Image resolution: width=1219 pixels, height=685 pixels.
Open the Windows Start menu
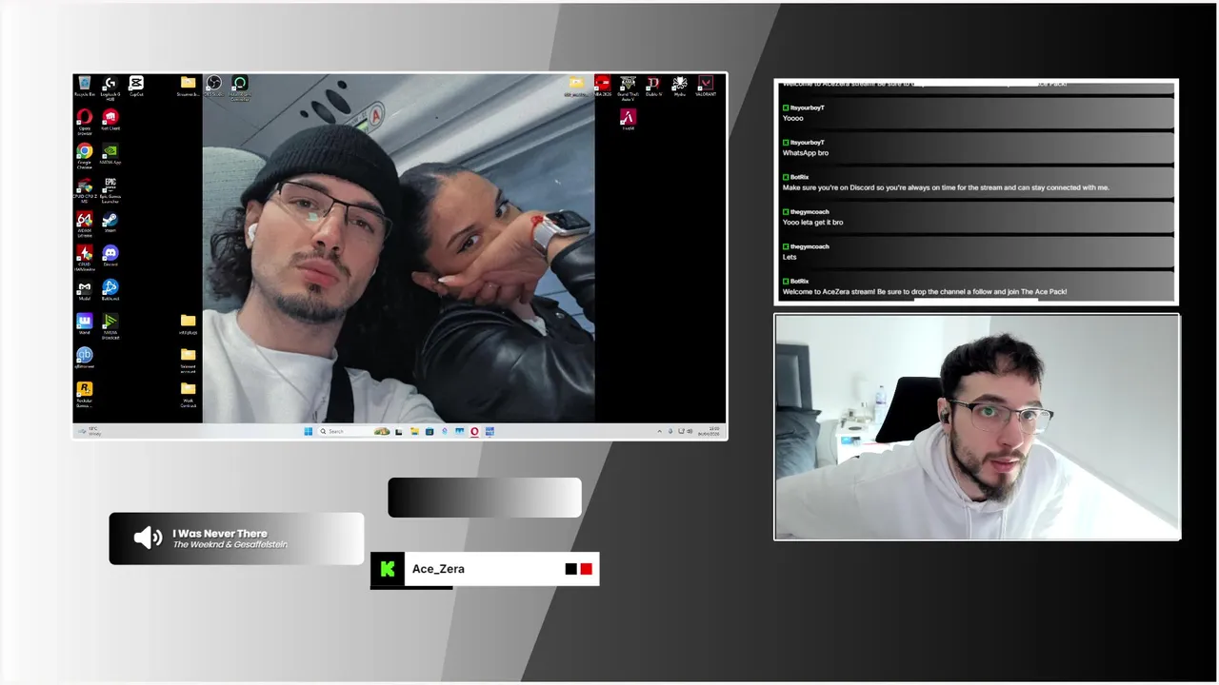pyautogui.click(x=309, y=431)
